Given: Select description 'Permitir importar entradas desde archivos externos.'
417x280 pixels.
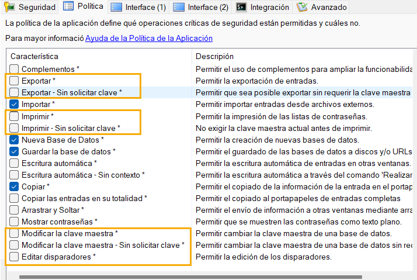Looking at the screenshot, I should [285, 104].
